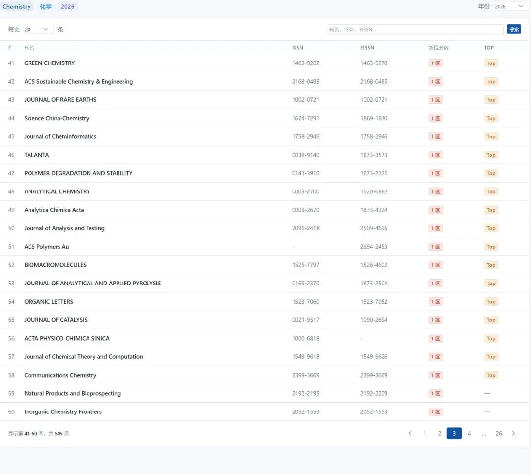
Task: Click the pagination ellipsis to jump pages
Action: (x=484, y=433)
